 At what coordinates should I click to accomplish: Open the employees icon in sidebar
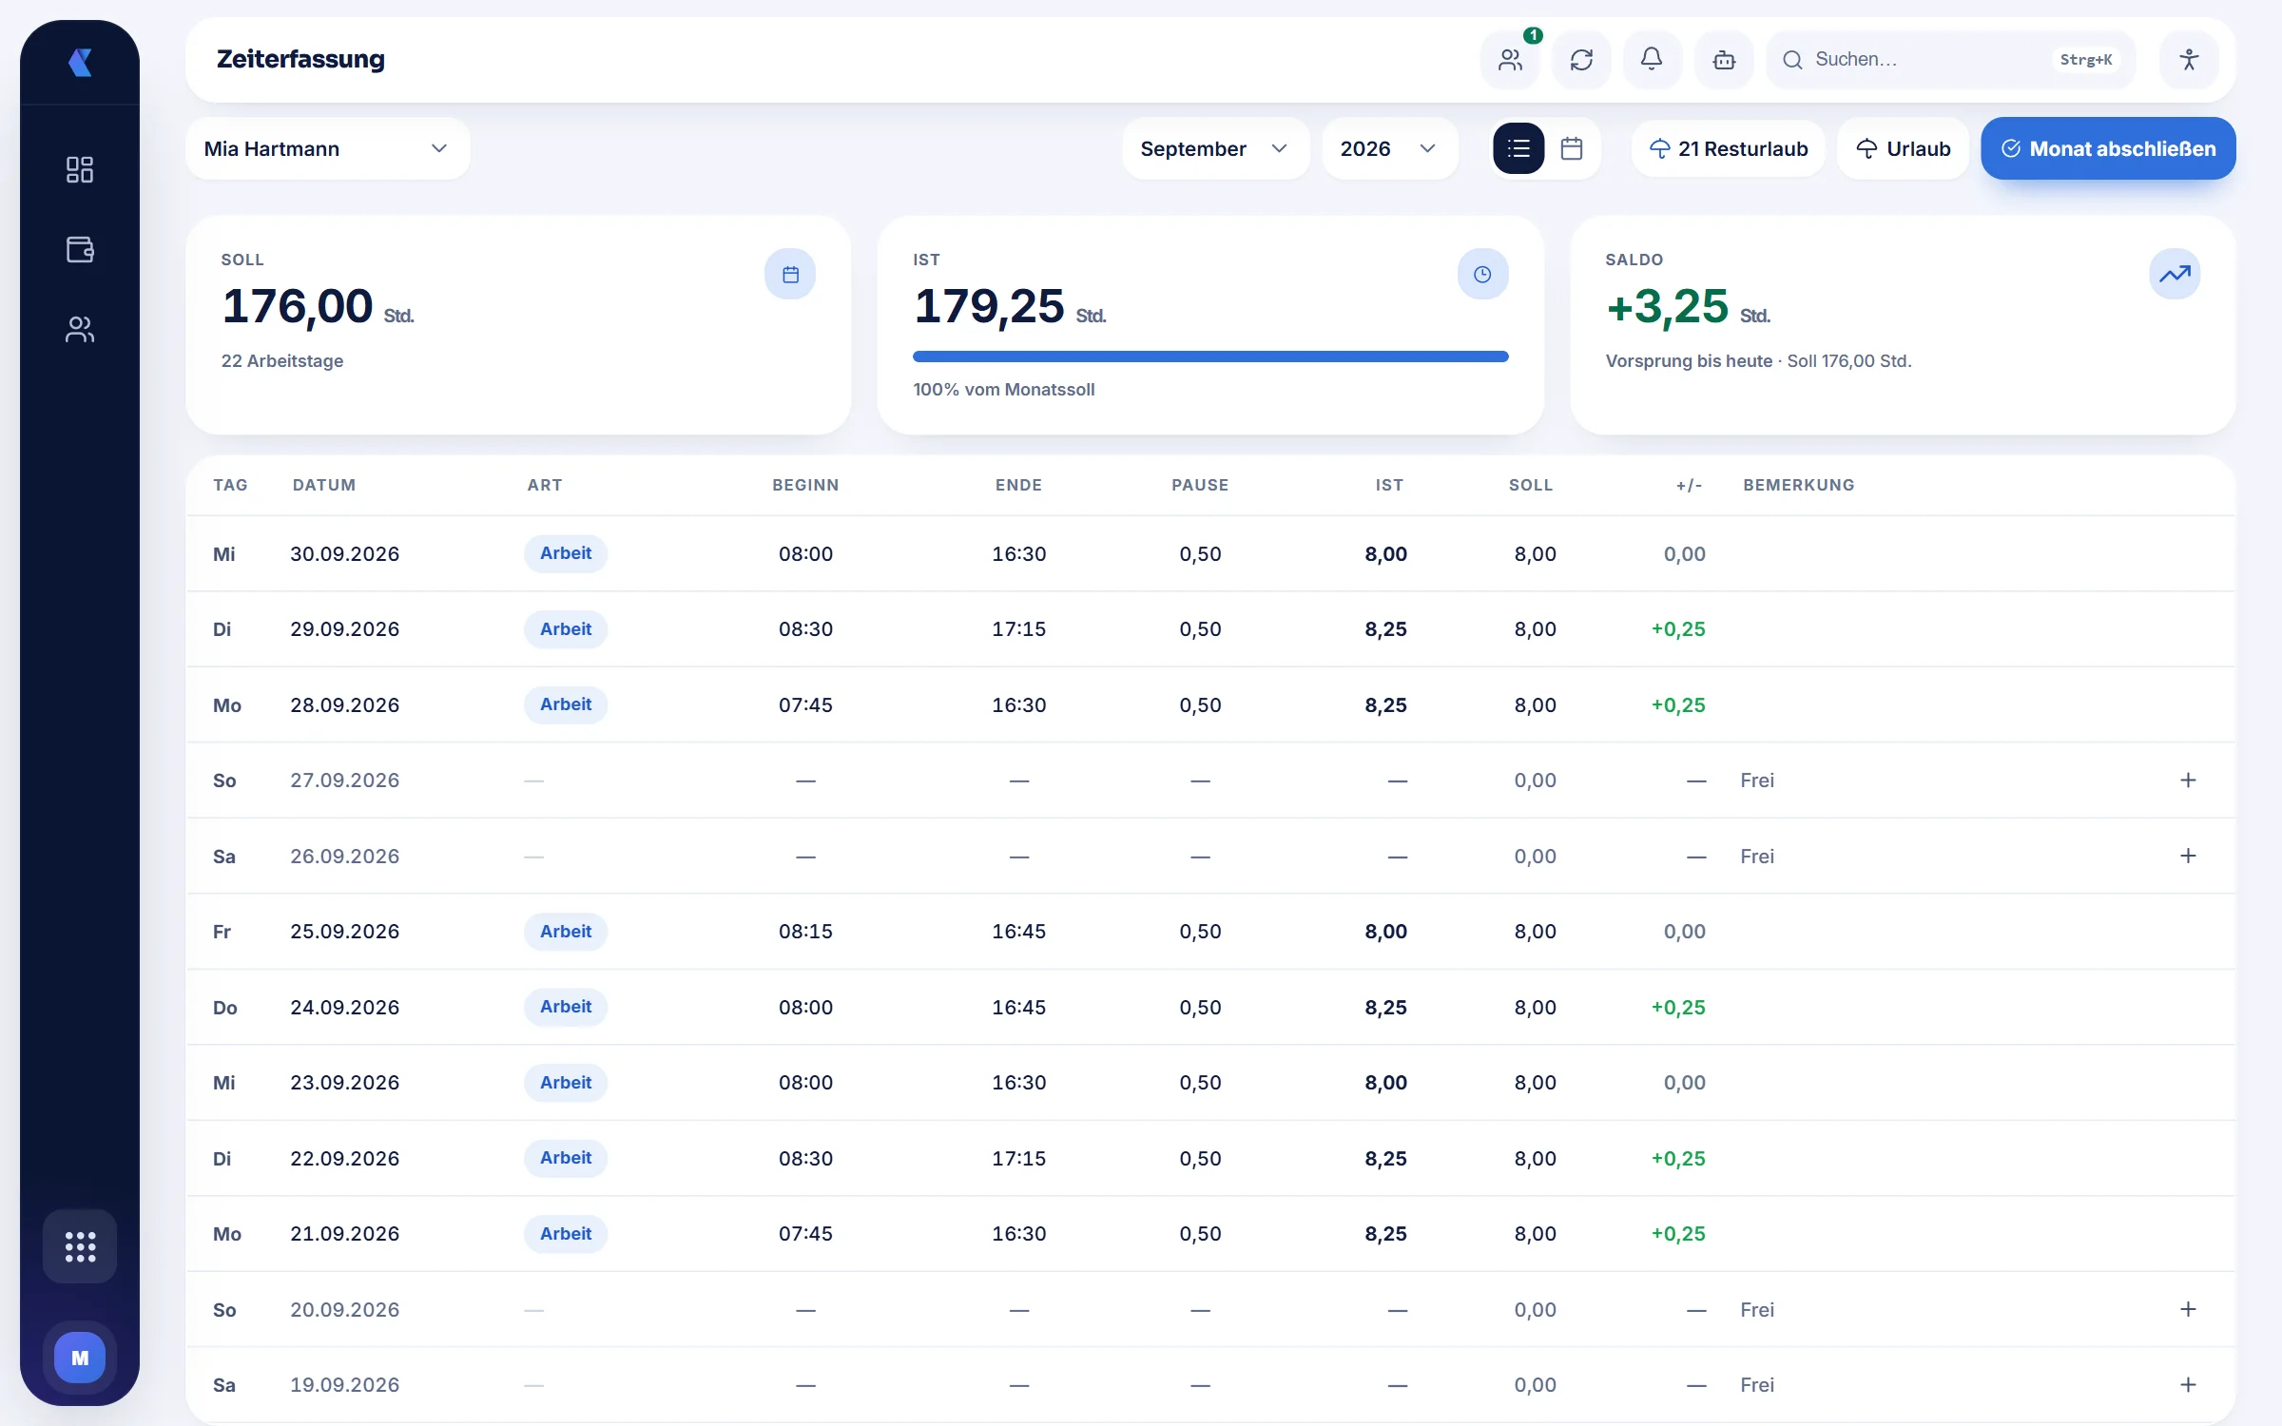[80, 329]
